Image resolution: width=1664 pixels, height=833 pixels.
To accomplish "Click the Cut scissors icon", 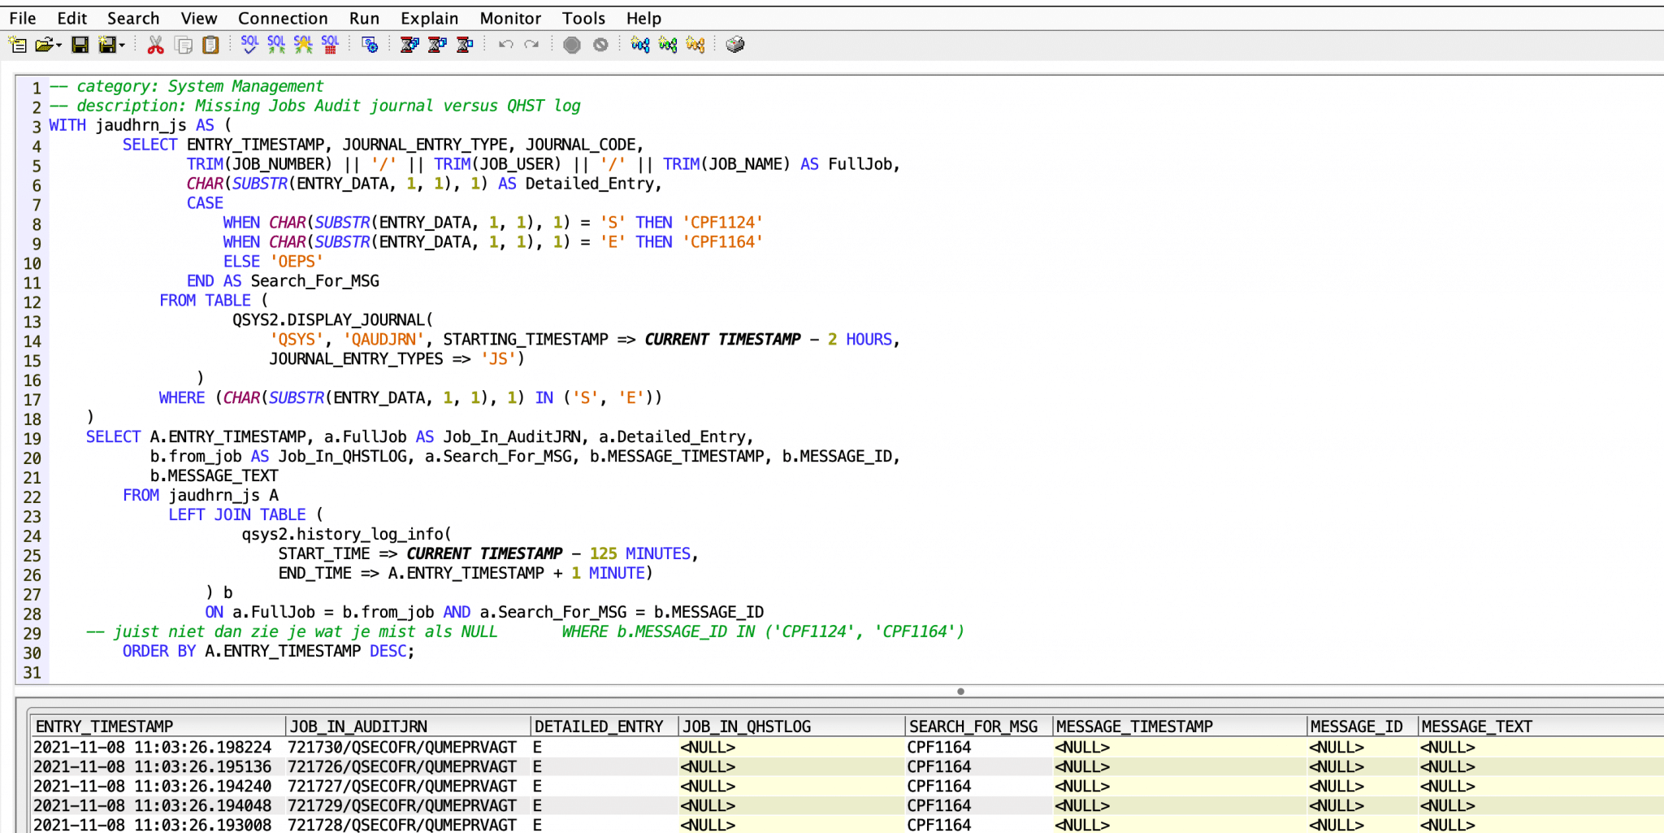I will pos(155,45).
